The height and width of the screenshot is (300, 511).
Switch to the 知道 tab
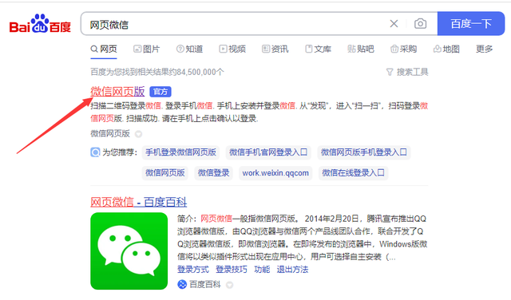click(x=190, y=49)
